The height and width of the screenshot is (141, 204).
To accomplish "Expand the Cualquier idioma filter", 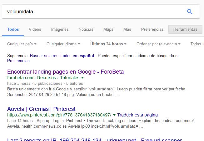I will click(x=63, y=44).
